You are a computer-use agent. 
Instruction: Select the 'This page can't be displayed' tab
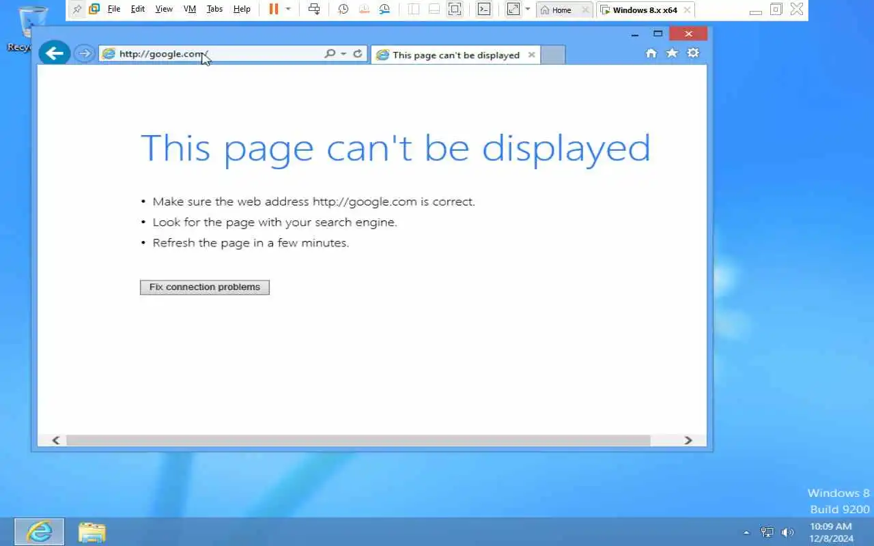pos(456,55)
